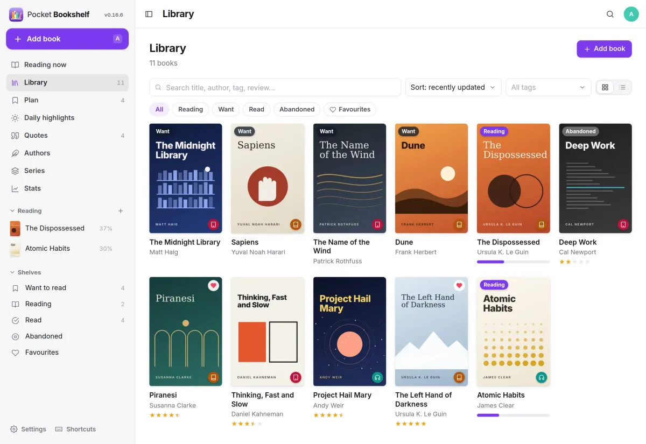Click the Reading badge on Atomic Habits cover
Viewport: 646px width, 444px height.
tap(494, 285)
